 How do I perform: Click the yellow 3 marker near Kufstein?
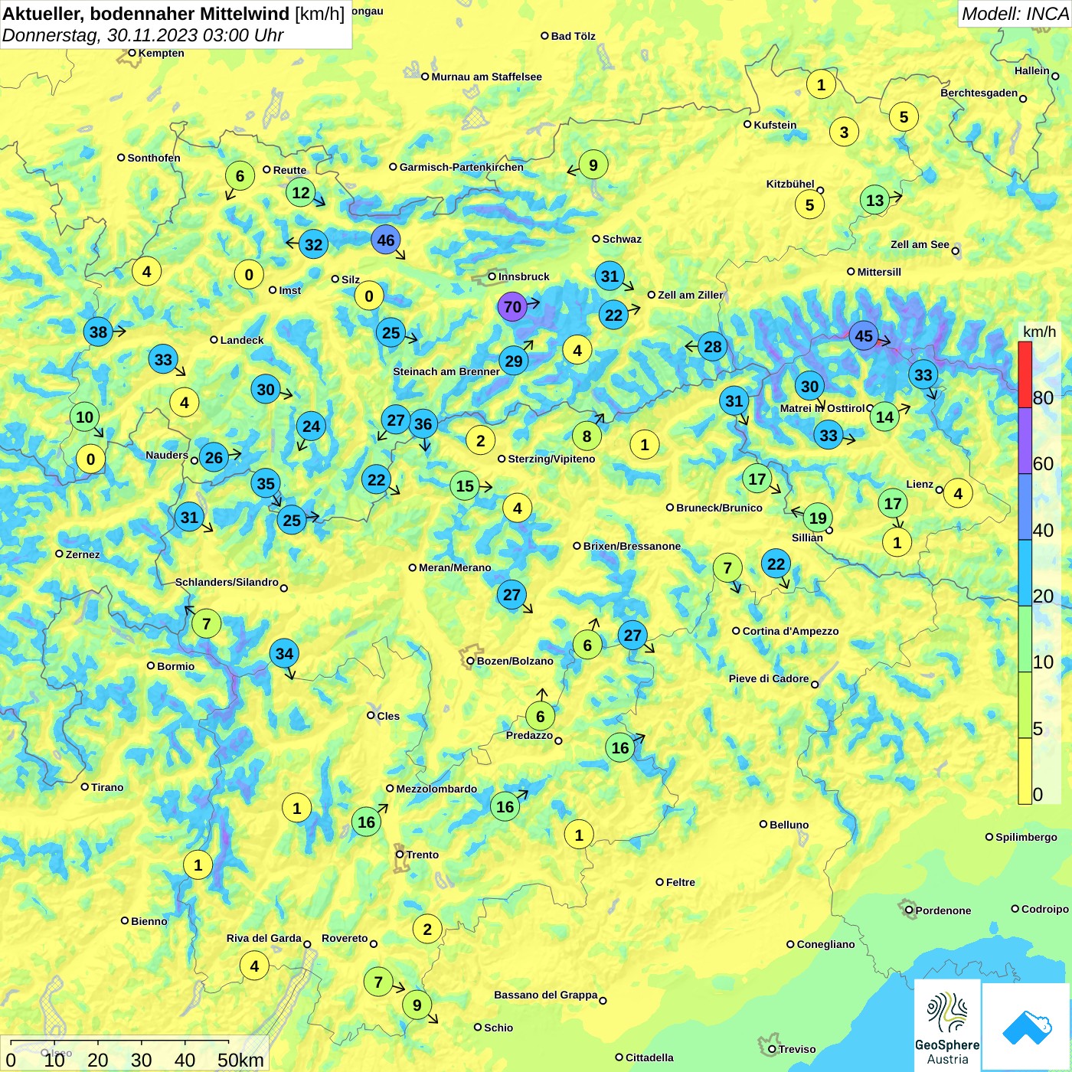pos(844,132)
